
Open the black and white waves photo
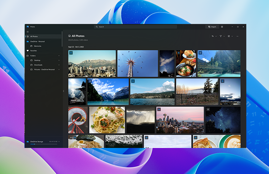point(124,141)
